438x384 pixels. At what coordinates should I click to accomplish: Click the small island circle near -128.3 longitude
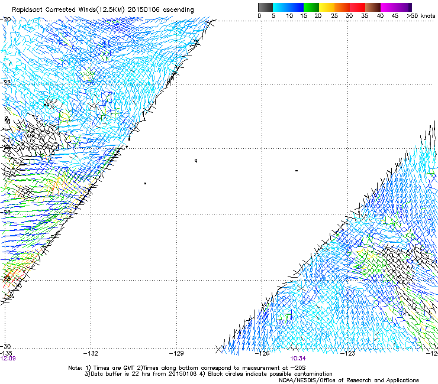click(x=196, y=160)
